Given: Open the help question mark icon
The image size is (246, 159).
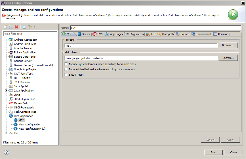Looking at the screenshot, I should (x=7, y=152).
